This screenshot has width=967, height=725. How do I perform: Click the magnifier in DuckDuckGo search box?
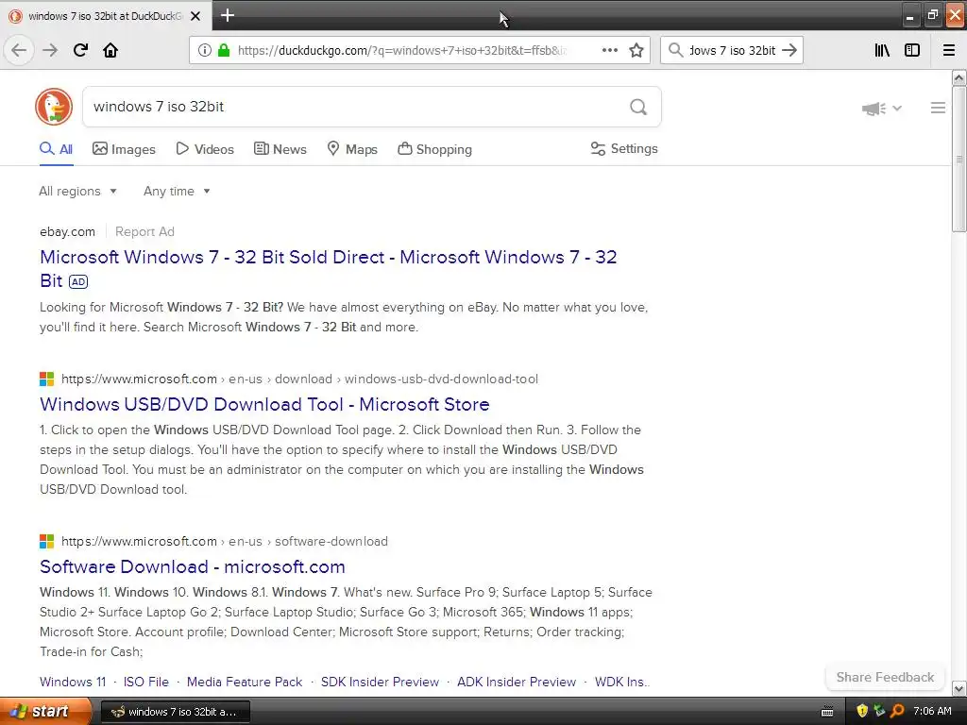pos(638,107)
